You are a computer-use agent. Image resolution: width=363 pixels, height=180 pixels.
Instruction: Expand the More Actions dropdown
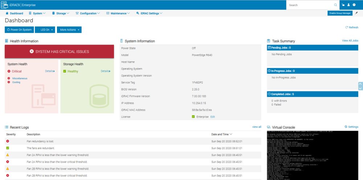tap(69, 30)
